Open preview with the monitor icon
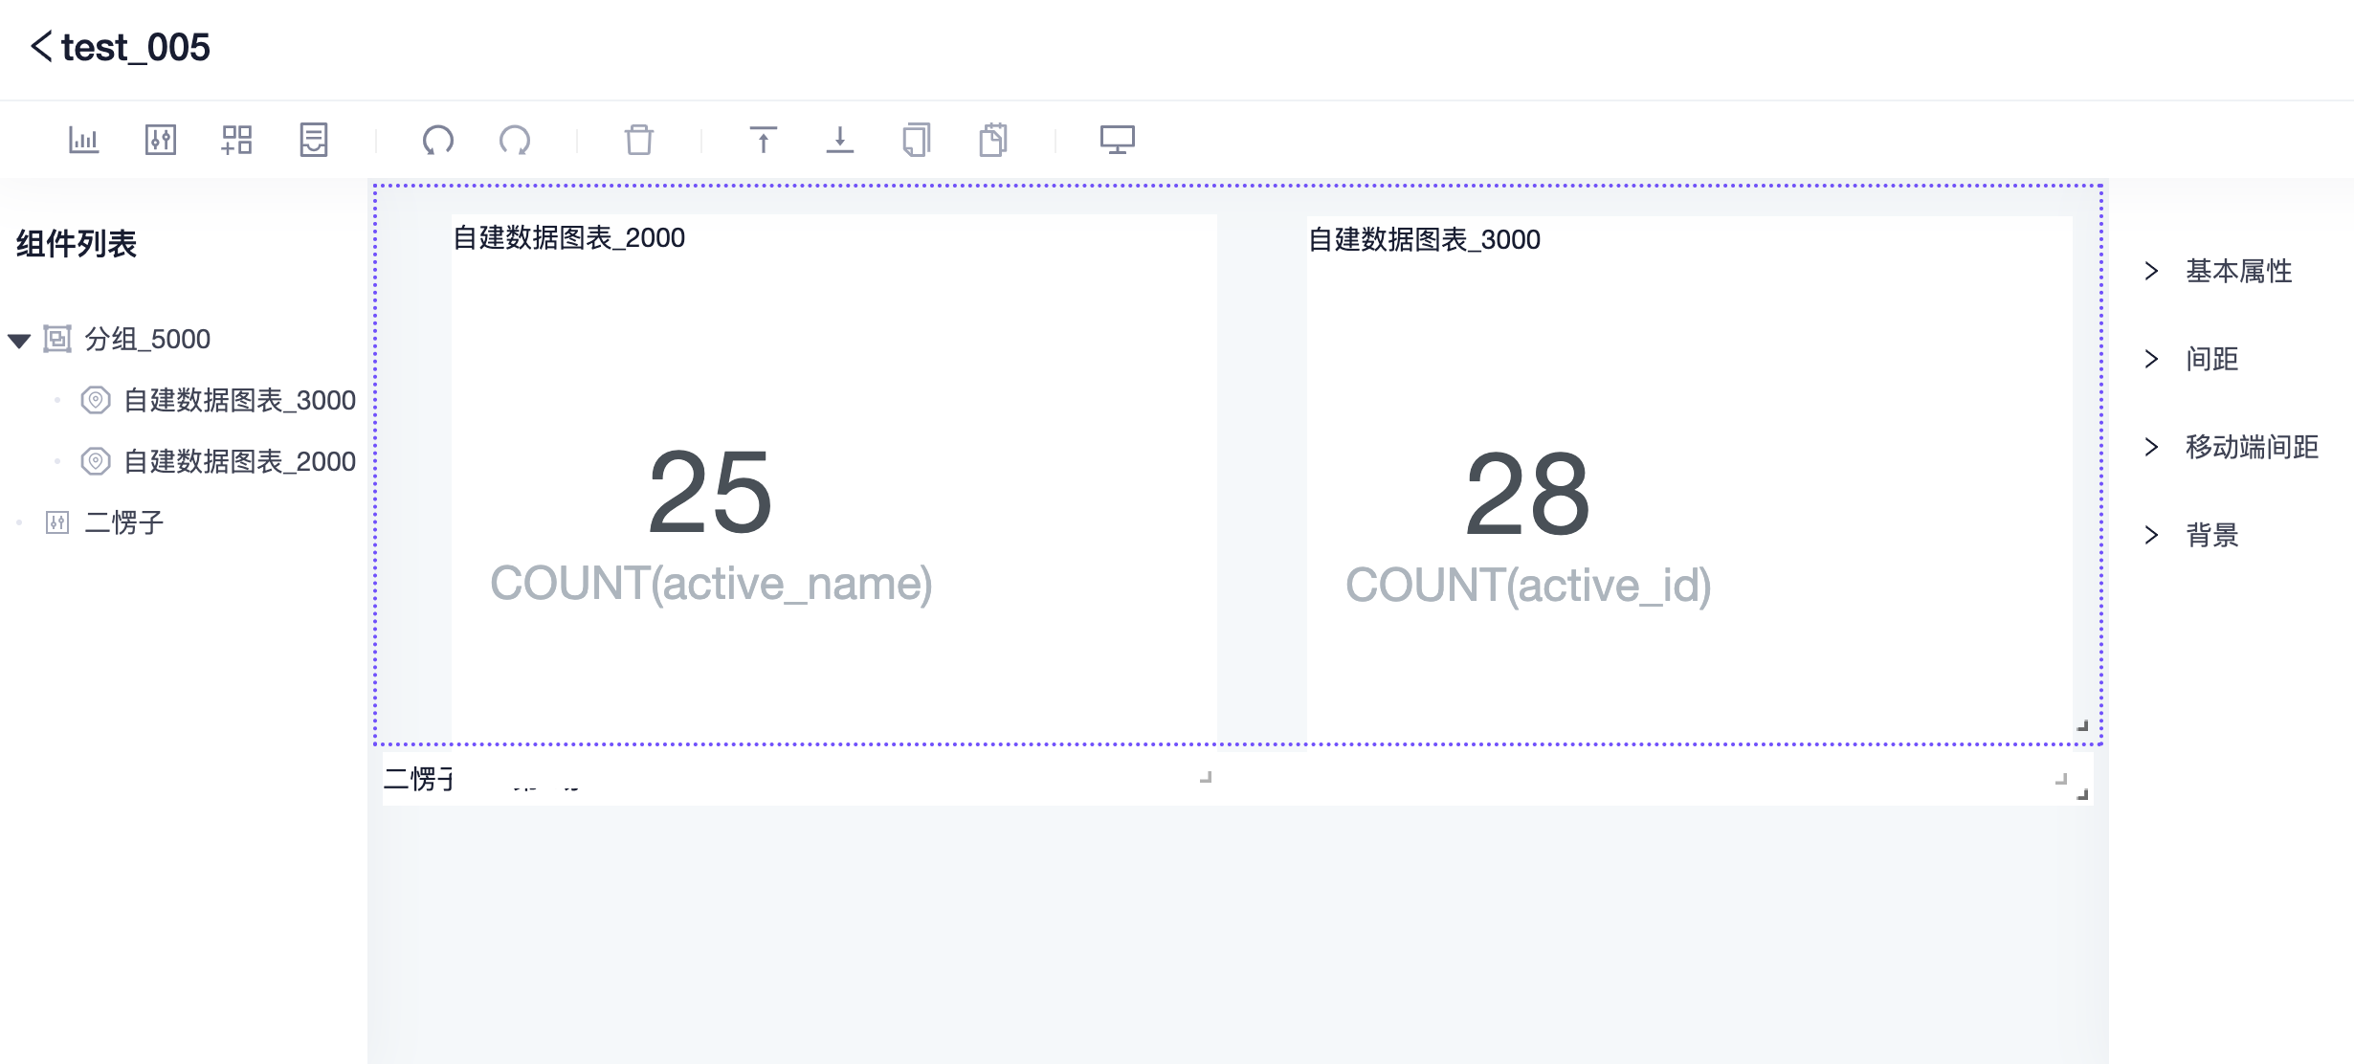This screenshot has height=1064, width=2354. pos(1119,140)
